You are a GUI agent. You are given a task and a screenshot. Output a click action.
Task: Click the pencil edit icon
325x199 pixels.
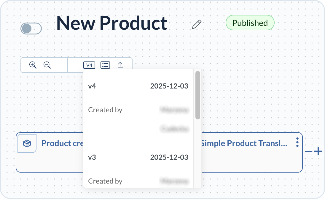(x=197, y=24)
